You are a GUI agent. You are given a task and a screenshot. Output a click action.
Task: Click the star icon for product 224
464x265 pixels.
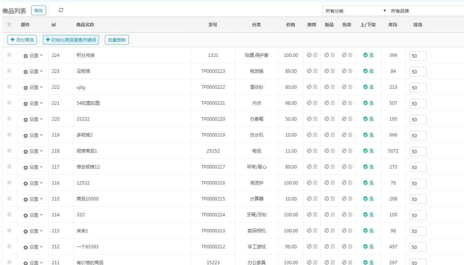[x=9, y=55]
